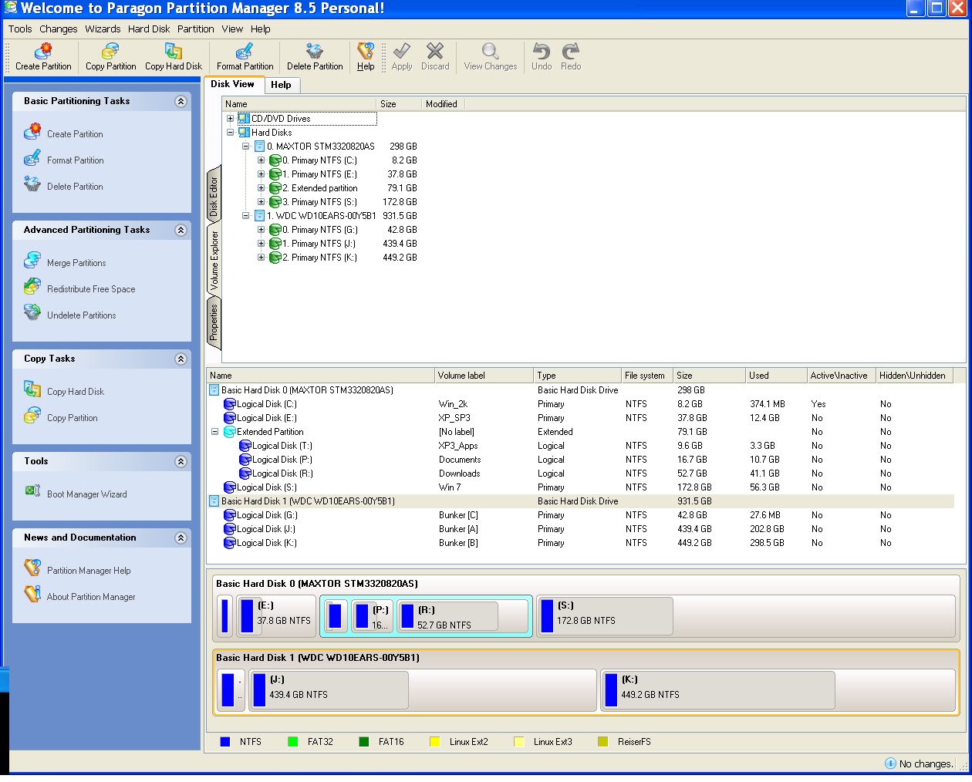
Task: Click Copy Partition icon in Copy Tasks
Action: pyautogui.click(x=32, y=416)
